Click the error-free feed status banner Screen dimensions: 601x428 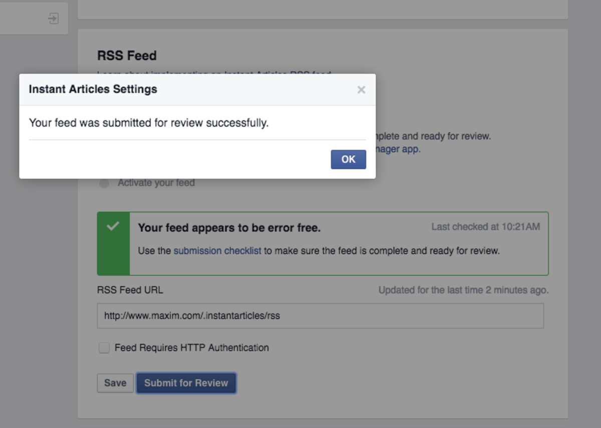point(323,244)
